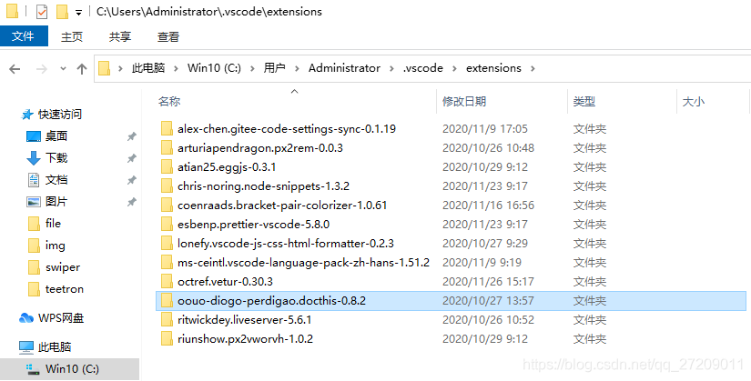
Task: Click the pin icon next to 下载
Action: pos(131,158)
